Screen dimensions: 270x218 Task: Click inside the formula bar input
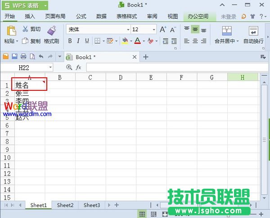pos(177,67)
